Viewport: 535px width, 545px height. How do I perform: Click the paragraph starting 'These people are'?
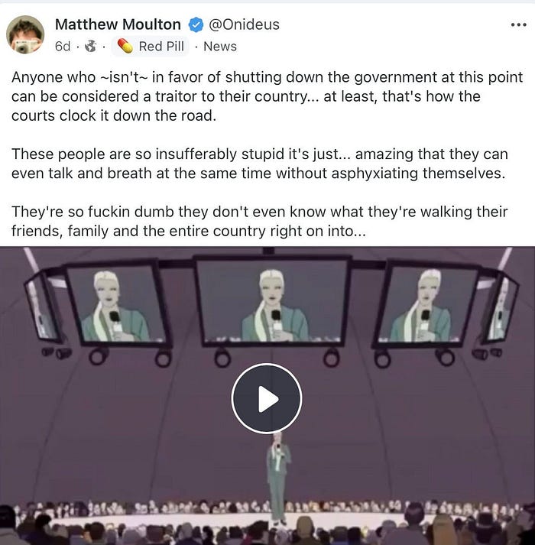tap(260, 164)
